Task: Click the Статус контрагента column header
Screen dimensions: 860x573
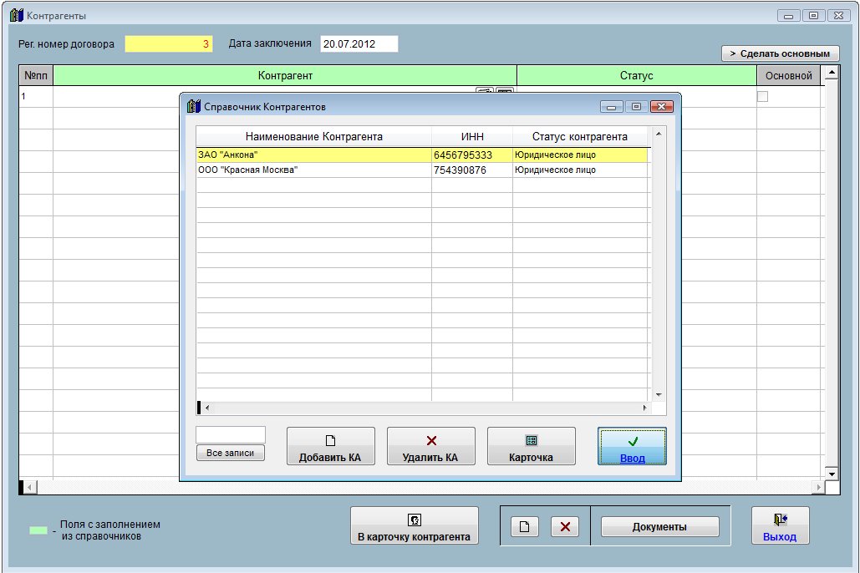Action: click(580, 136)
